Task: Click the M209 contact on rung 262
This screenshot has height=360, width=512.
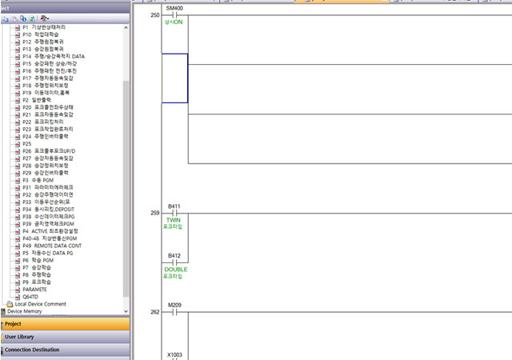Action: point(174,312)
